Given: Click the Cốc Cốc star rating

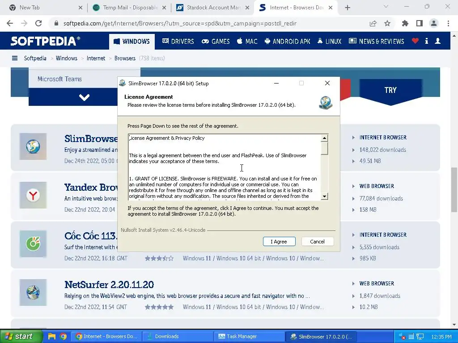Looking at the screenshot, I should pos(159,258).
